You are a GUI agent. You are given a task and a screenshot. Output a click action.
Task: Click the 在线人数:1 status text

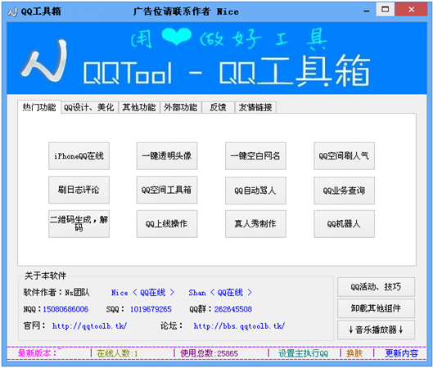[x=117, y=353]
